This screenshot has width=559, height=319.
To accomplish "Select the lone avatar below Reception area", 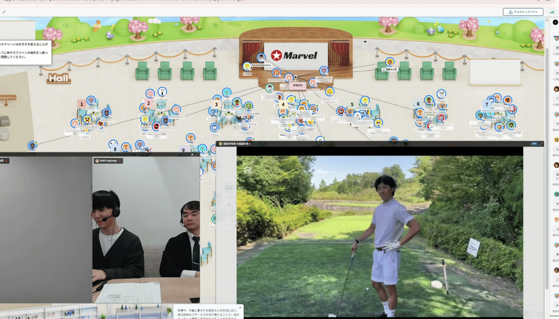I will [33, 146].
